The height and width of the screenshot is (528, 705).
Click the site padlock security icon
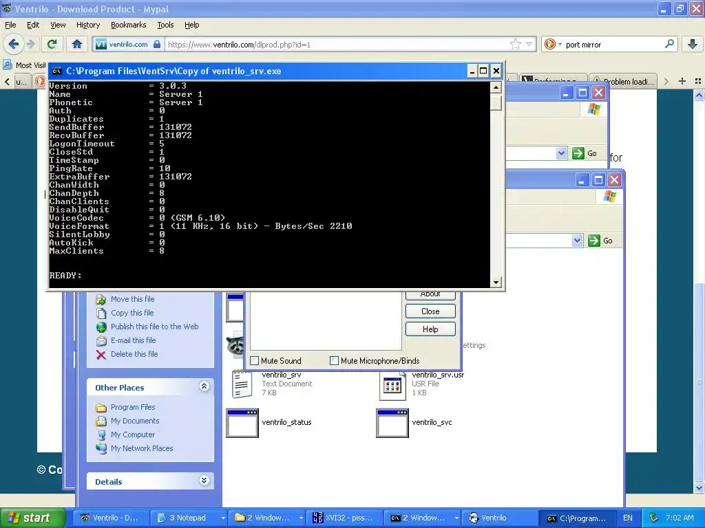[156, 44]
